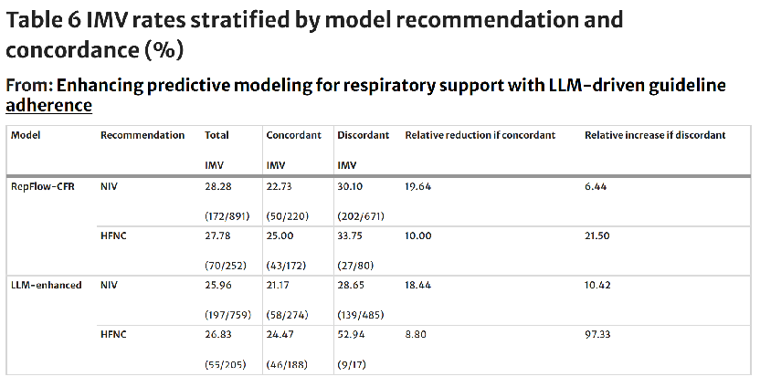Viewport: 760px width, 387px height.
Task: Click the Table 6 title heading
Action: [x=314, y=32]
